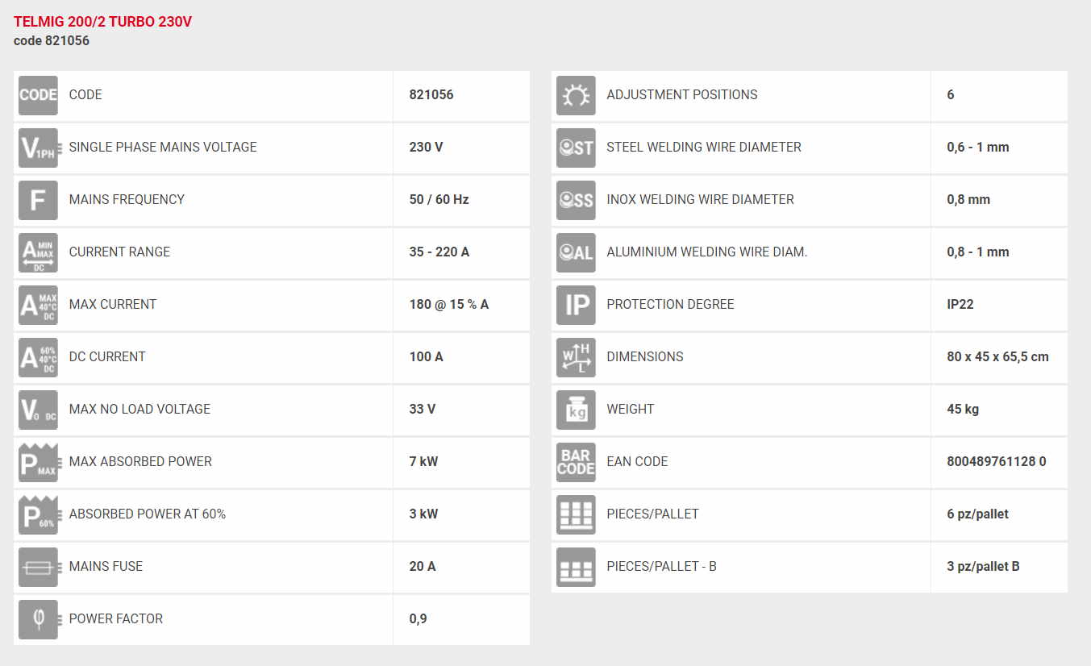Click the pieces/pallet icon
Image resolution: width=1091 pixels, height=666 pixels.
coord(576,514)
